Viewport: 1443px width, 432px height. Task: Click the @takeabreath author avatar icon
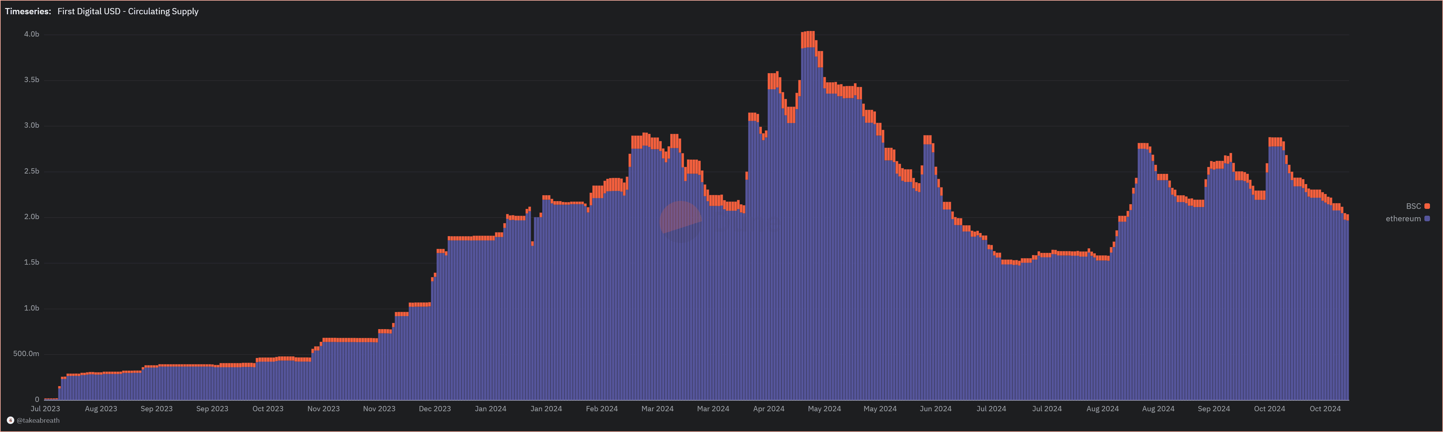pos(10,420)
